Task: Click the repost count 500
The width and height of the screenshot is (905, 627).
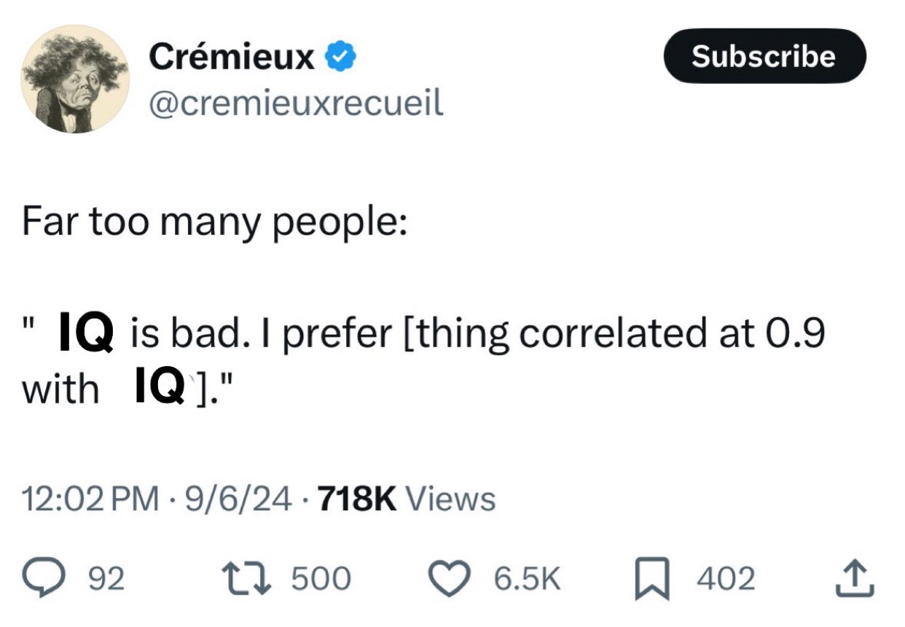Action: tap(321, 579)
